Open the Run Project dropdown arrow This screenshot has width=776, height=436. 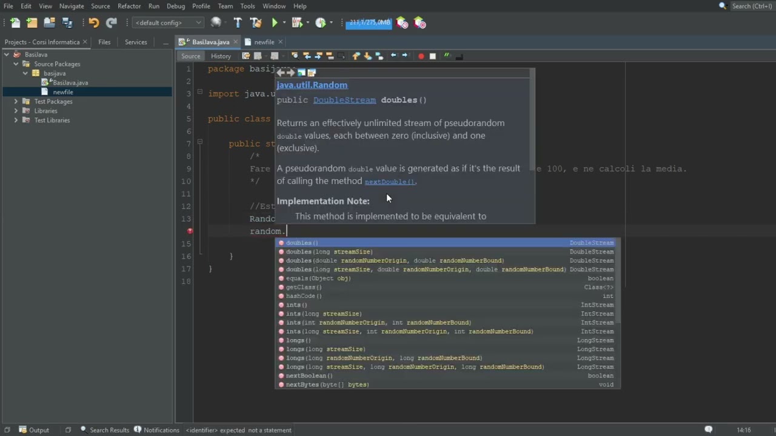[284, 23]
